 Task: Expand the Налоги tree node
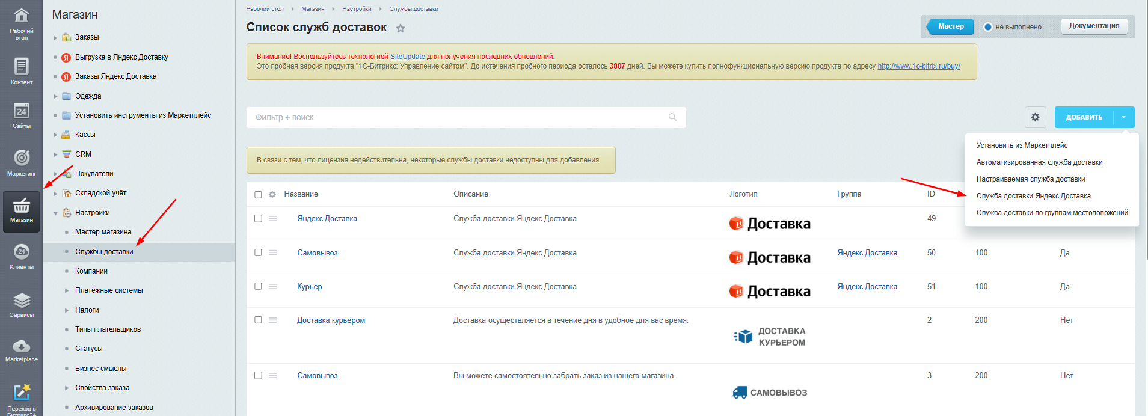pos(67,310)
